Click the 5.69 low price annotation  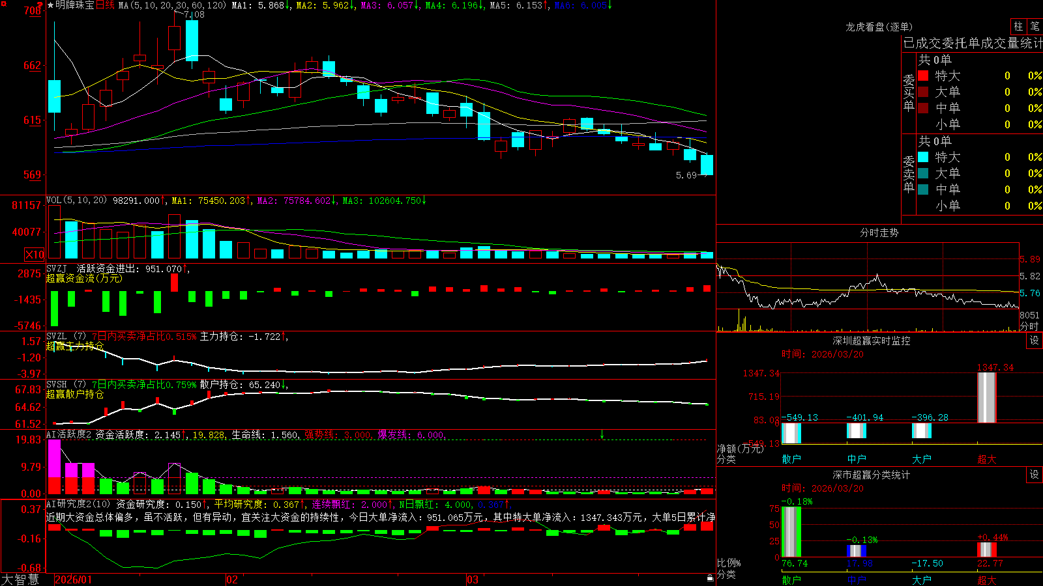click(x=686, y=175)
